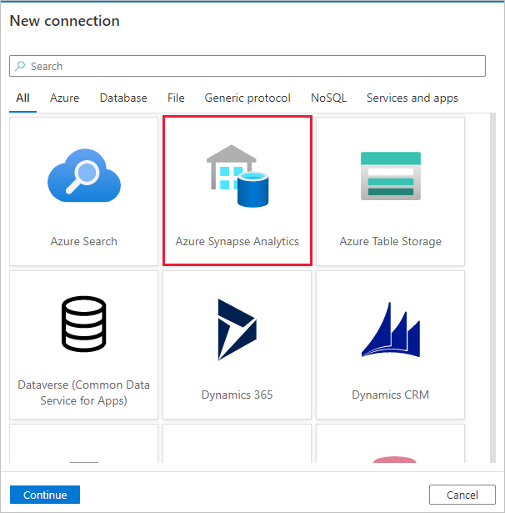The height and width of the screenshot is (513, 505).
Task: Select the Azure Search cloud icon
Action: (x=83, y=178)
